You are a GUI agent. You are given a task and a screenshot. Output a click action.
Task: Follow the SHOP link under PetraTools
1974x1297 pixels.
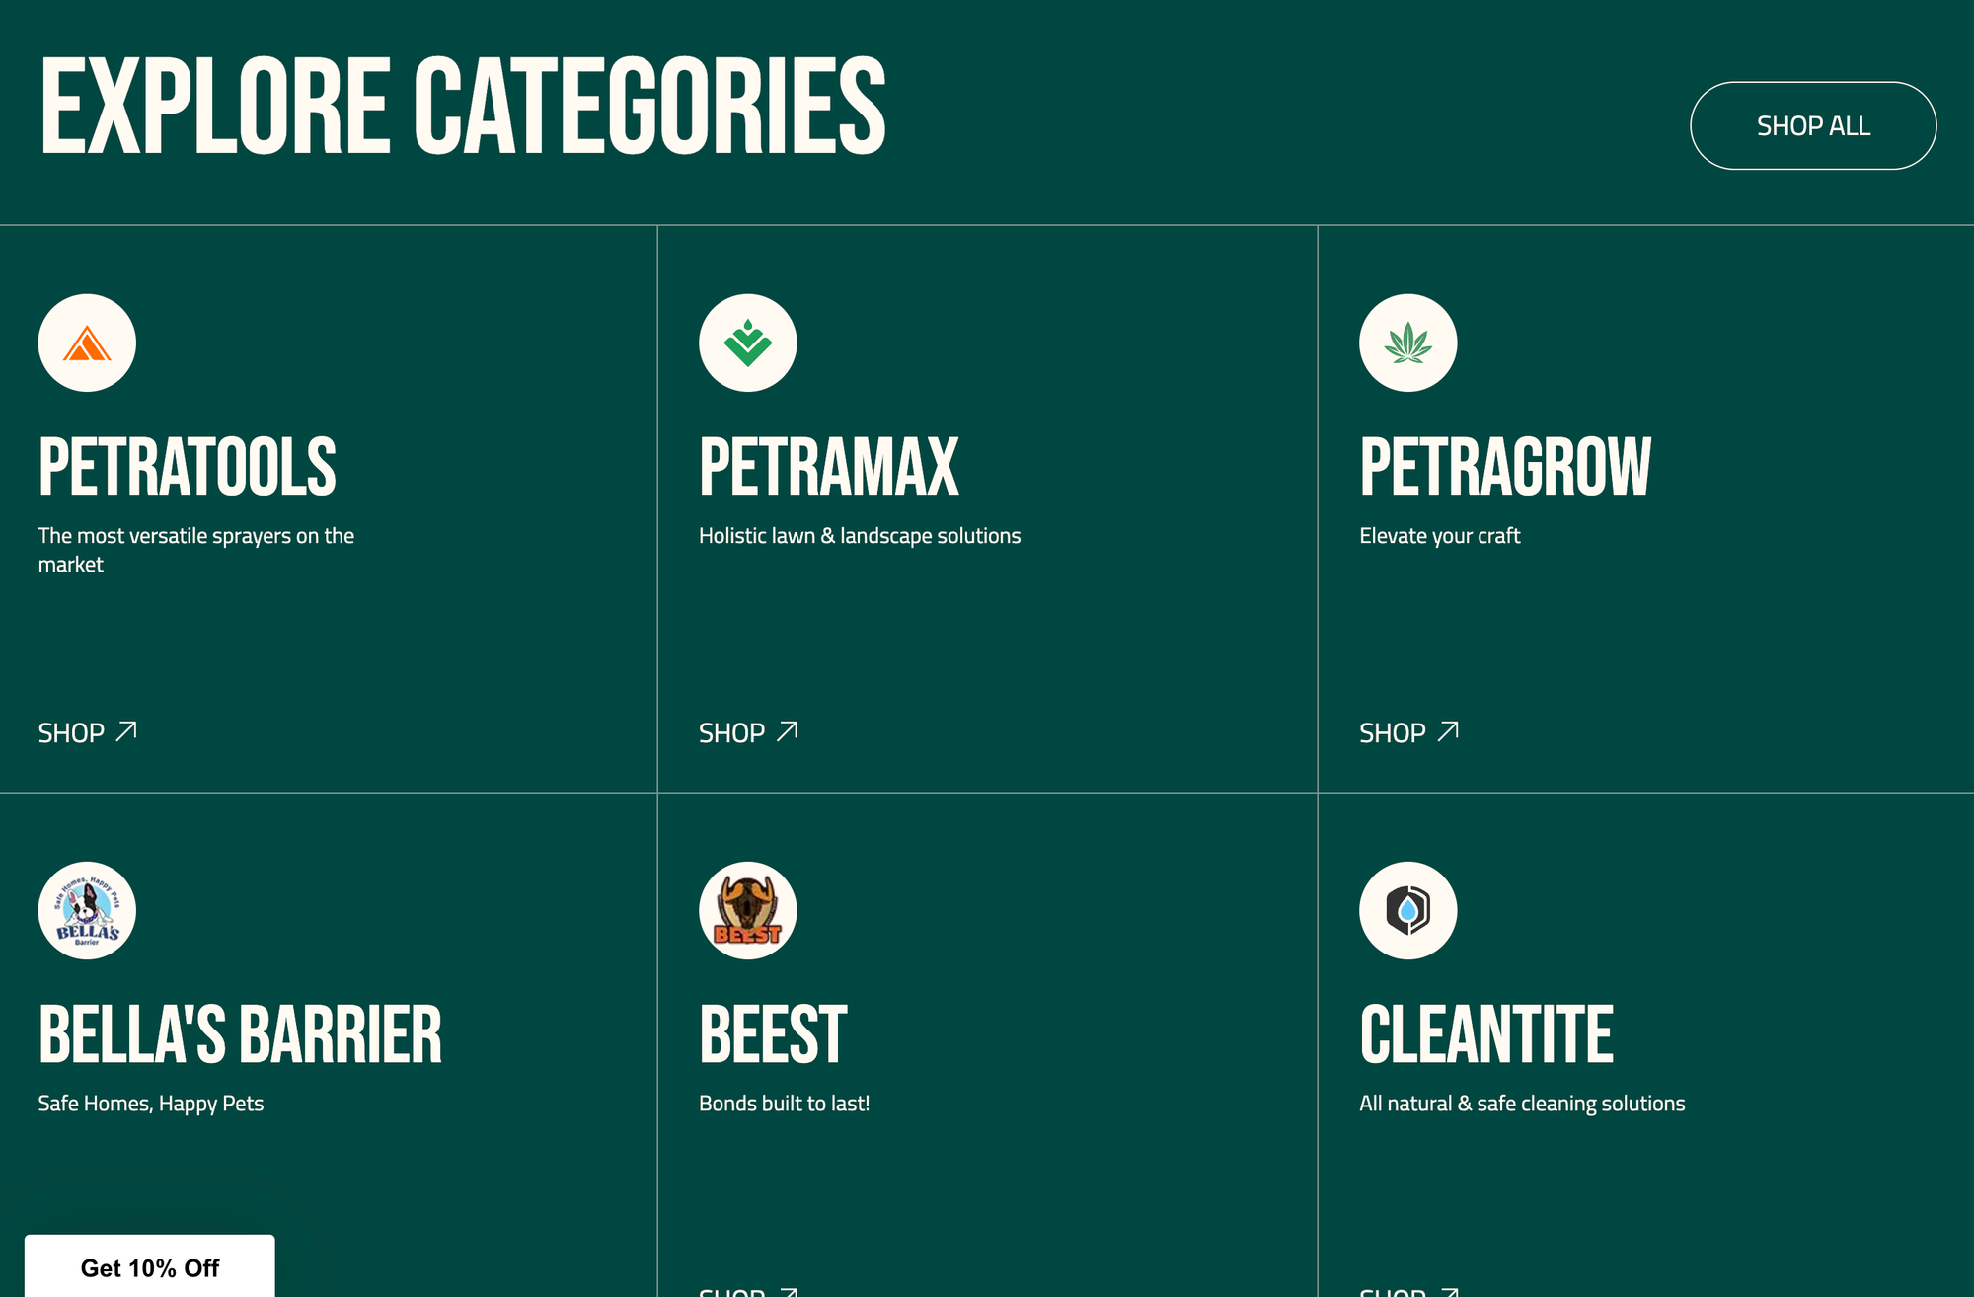tap(88, 732)
